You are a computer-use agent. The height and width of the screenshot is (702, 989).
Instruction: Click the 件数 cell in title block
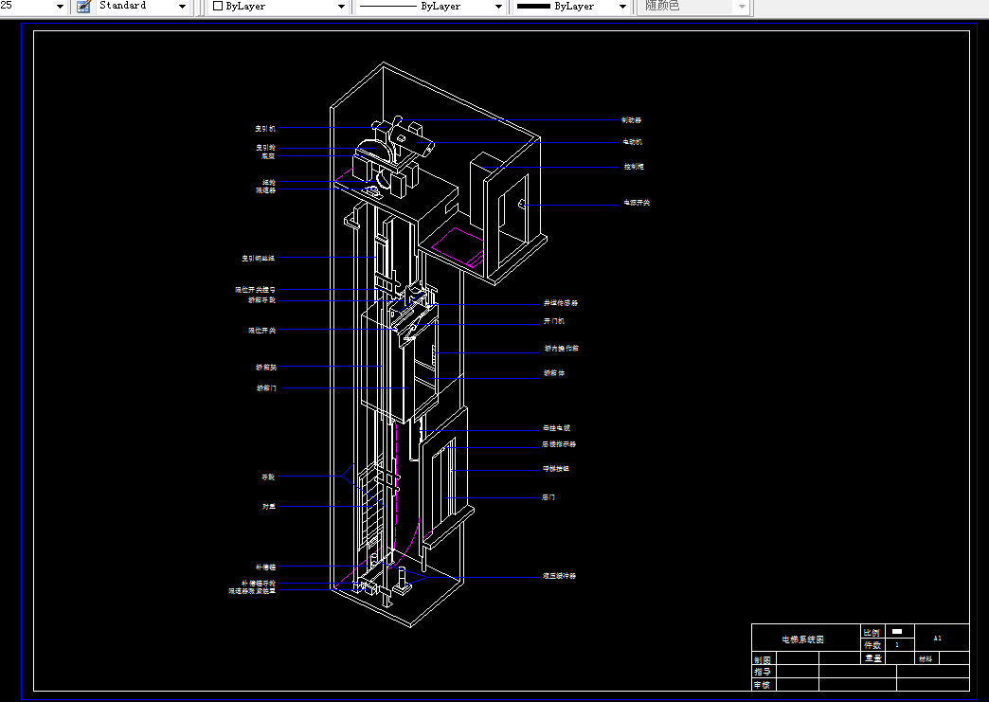[x=872, y=645]
